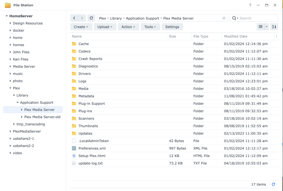The height and width of the screenshot is (191, 283).
Task: Select John Files in sidebar
Action: (x=21, y=52)
